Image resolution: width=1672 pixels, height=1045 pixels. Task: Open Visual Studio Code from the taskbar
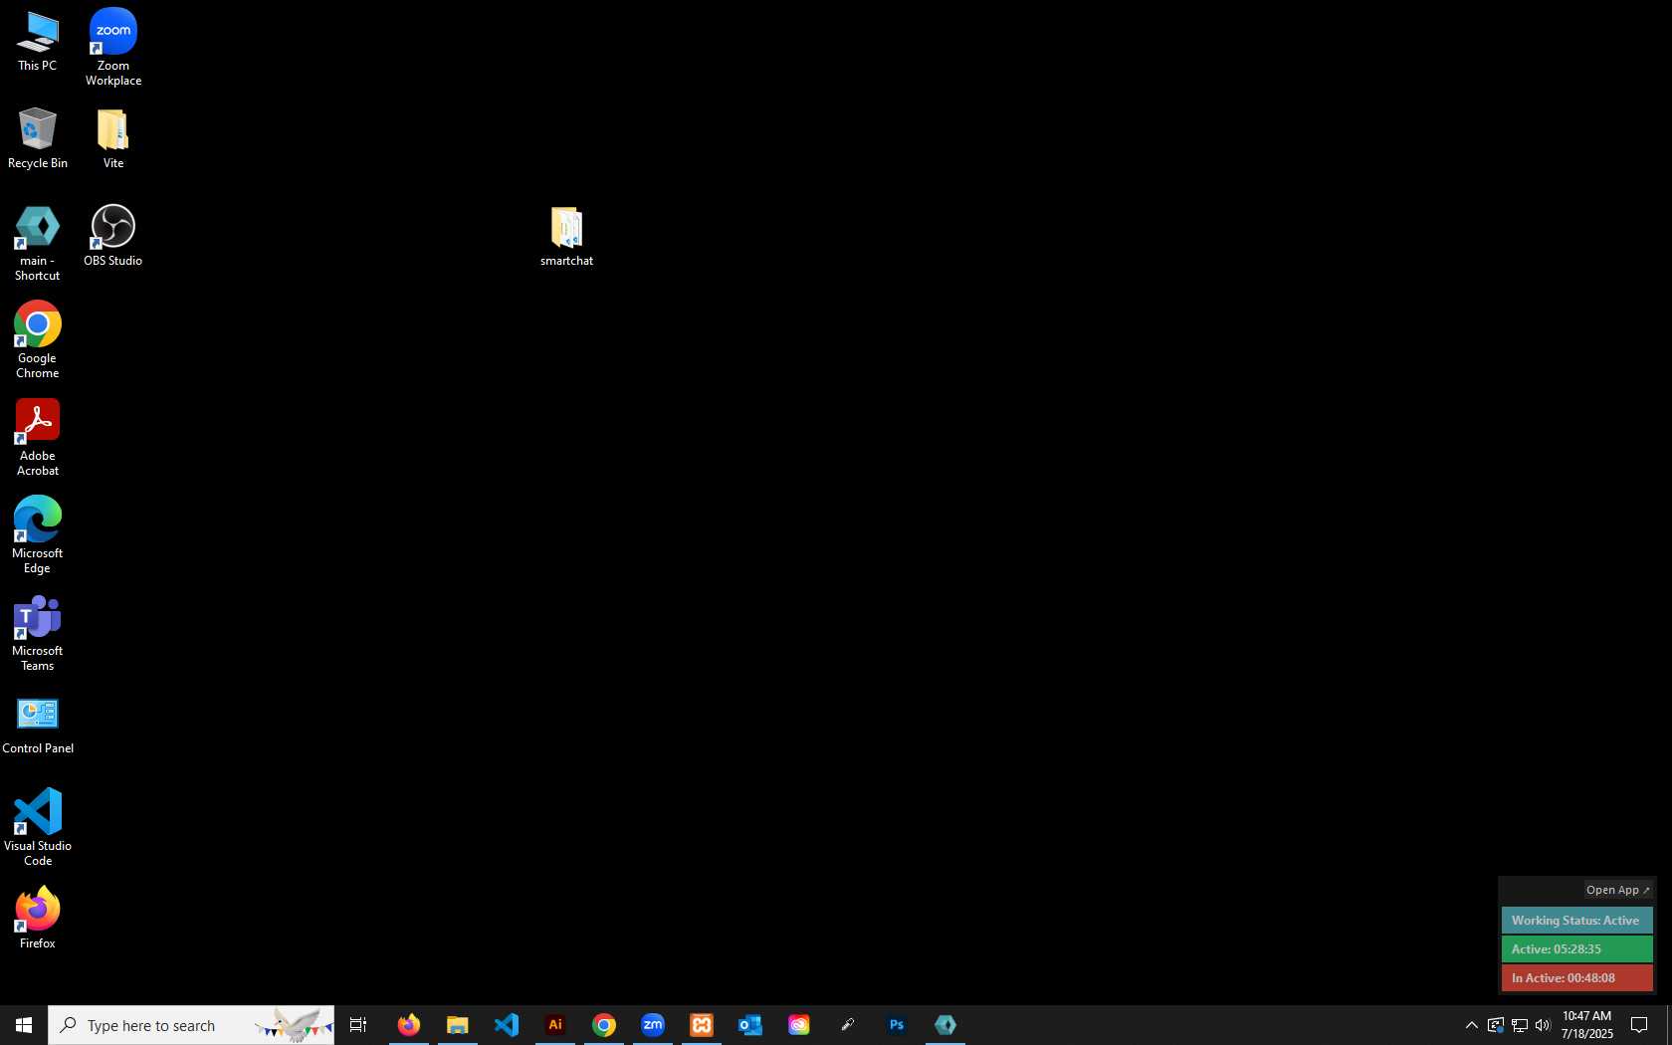507,1025
